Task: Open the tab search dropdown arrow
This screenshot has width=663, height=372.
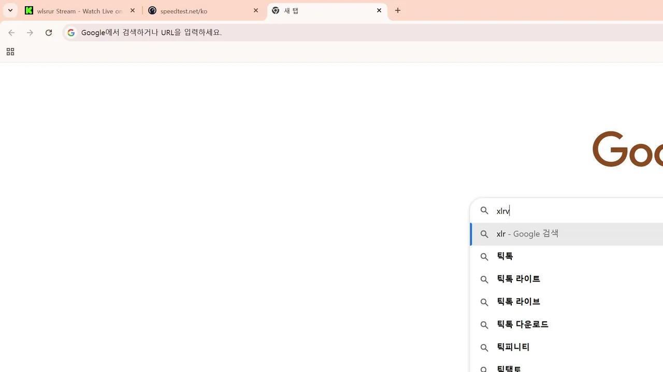Action: (10, 10)
